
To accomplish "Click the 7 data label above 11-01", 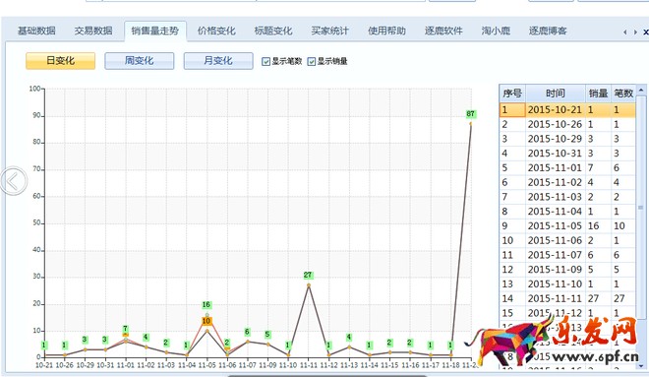I will click(126, 329).
